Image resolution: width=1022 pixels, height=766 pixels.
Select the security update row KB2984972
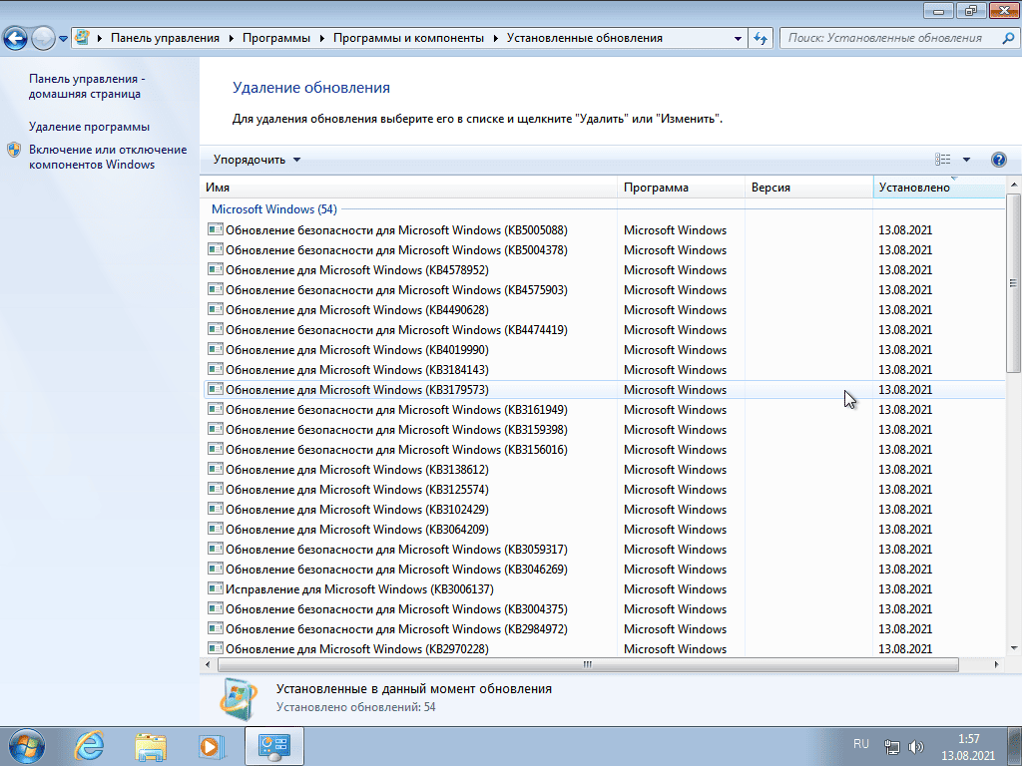point(604,629)
